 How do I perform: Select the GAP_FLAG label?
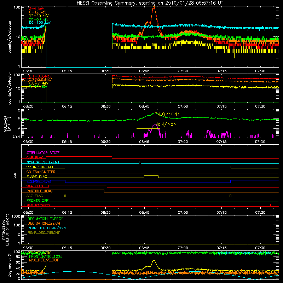[x=35, y=157]
